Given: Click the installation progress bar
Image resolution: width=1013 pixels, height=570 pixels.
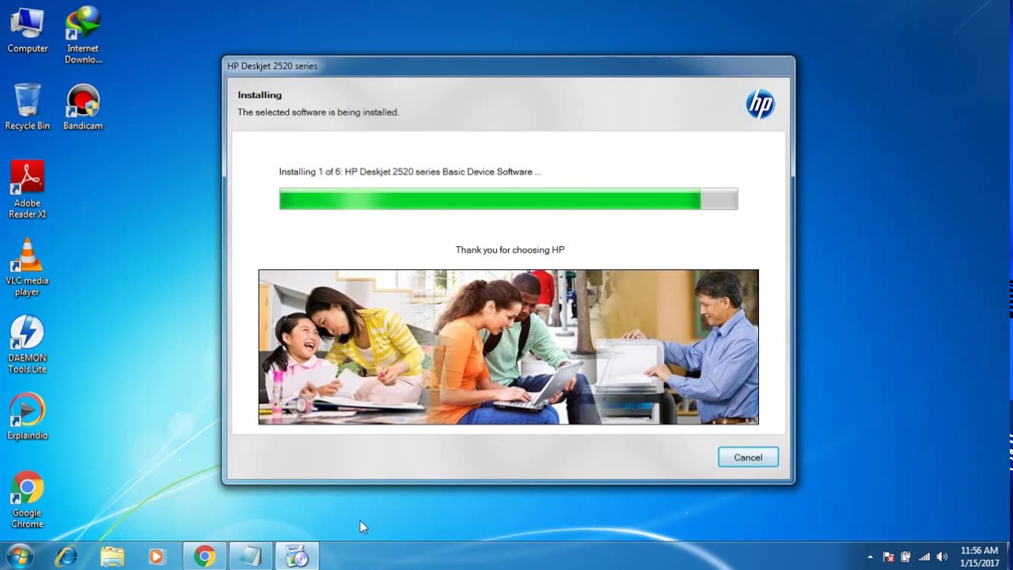Looking at the screenshot, I should pos(508,199).
